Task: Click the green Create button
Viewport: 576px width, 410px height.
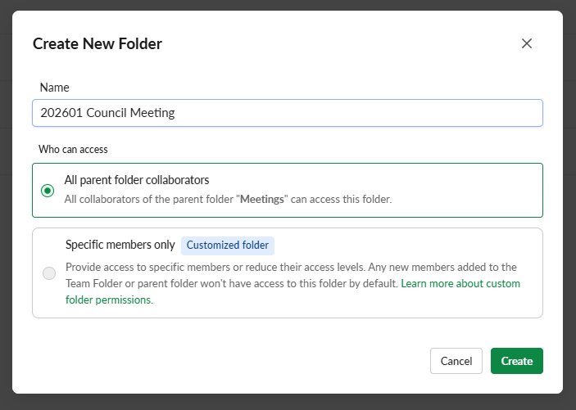Action: click(x=516, y=361)
